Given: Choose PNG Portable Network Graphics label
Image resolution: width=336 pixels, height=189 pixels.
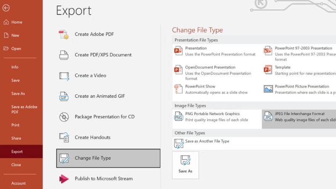Looking at the screenshot, I should 213,114.
